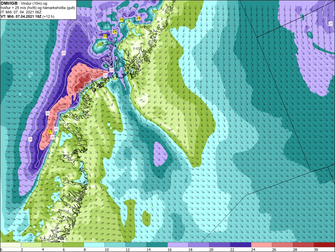Click the white 30 label beneath yellow 37
Screen dimensions: 335x252
pyautogui.click(x=52, y=137)
